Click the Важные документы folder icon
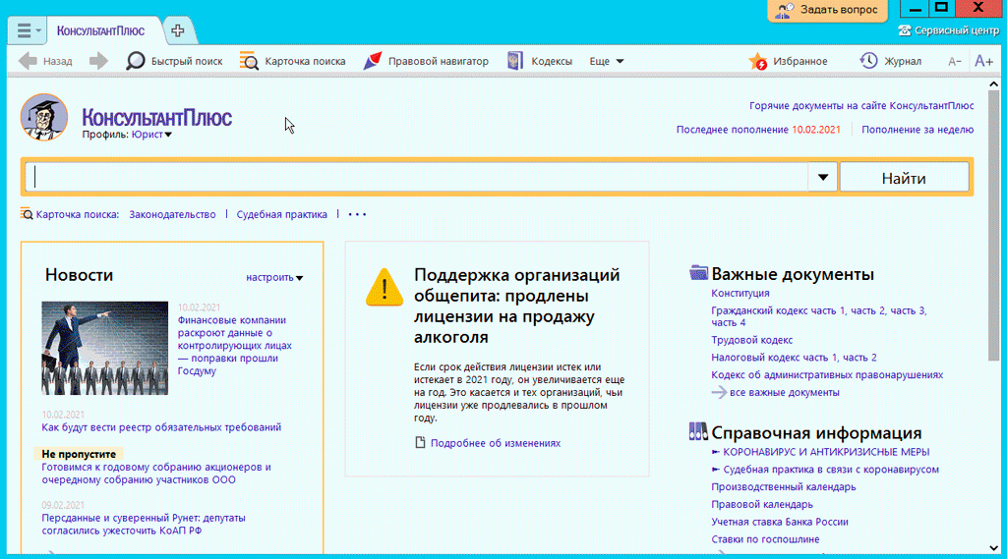The height and width of the screenshot is (559, 1007). pos(698,273)
